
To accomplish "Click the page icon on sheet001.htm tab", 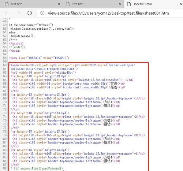I will [129, 4].
